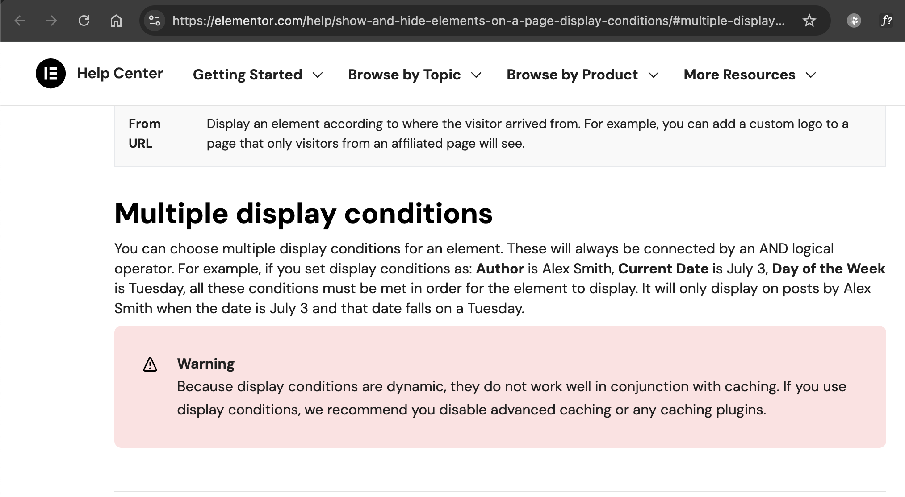Bookmark this page with star icon
This screenshot has height=497, width=905.
pyautogui.click(x=809, y=21)
